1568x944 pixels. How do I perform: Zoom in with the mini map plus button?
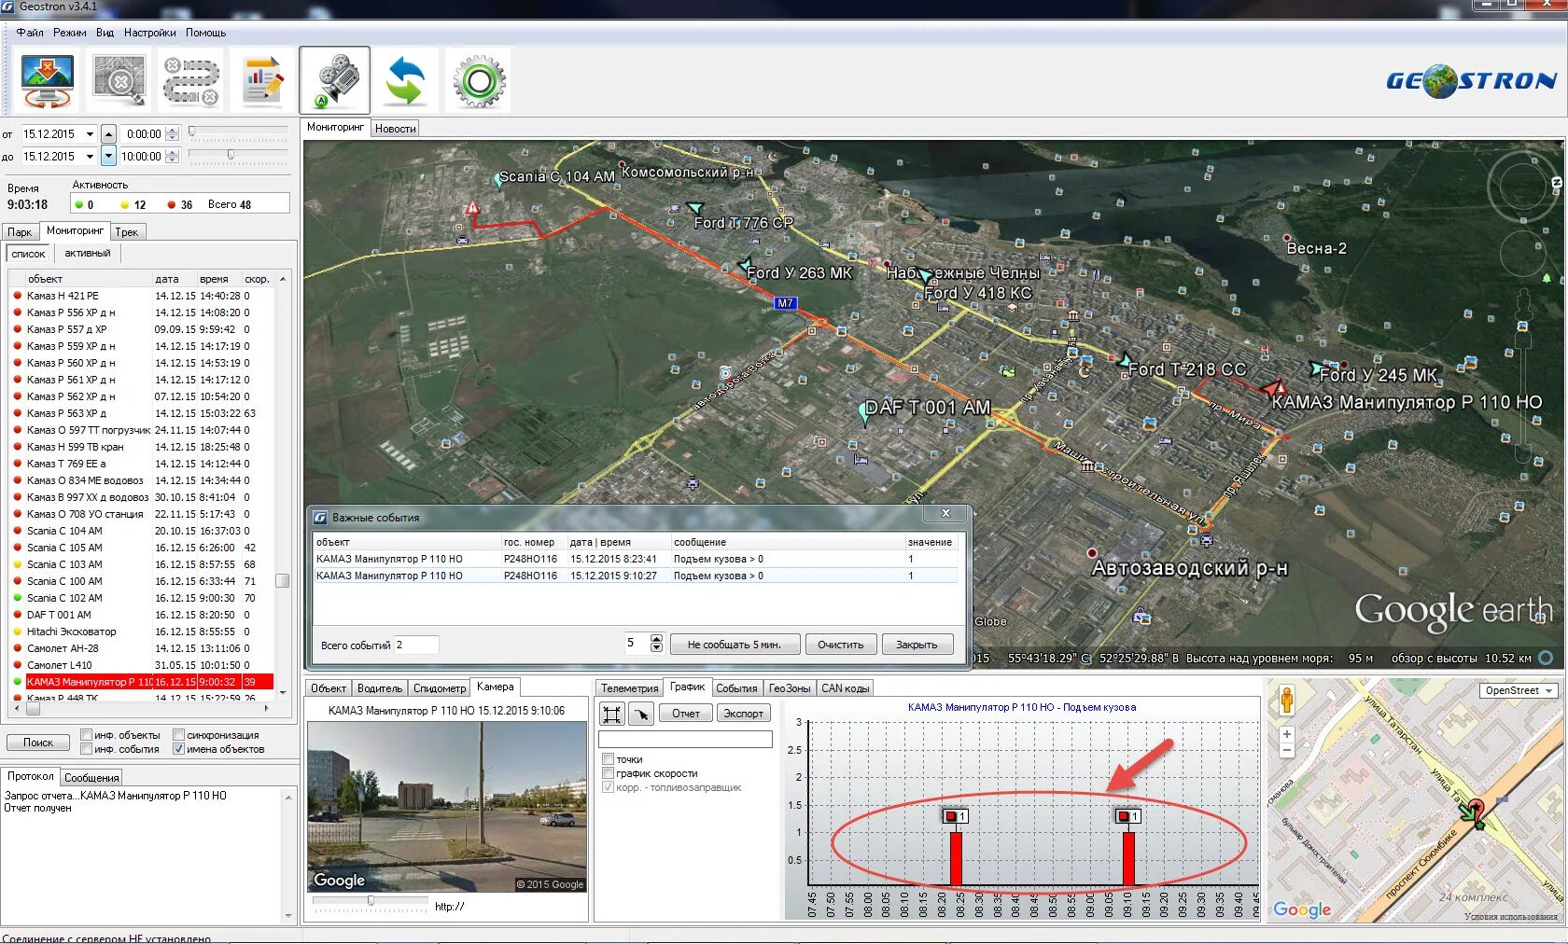click(x=1287, y=734)
